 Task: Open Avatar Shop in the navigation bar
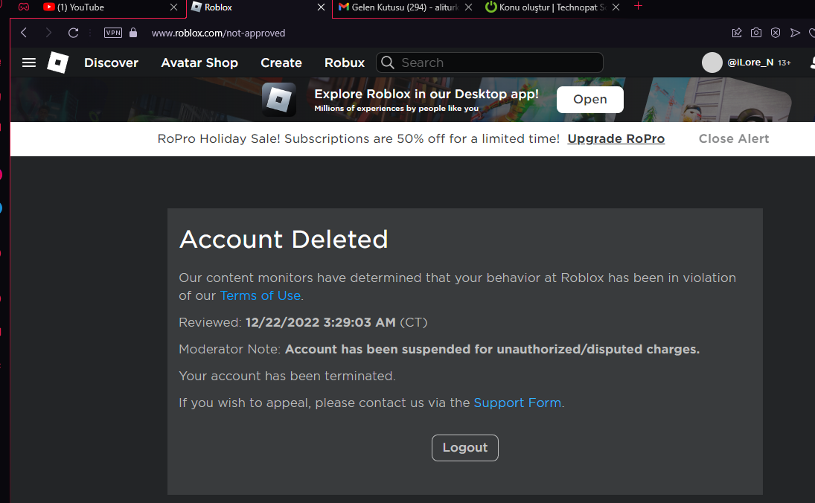(199, 63)
